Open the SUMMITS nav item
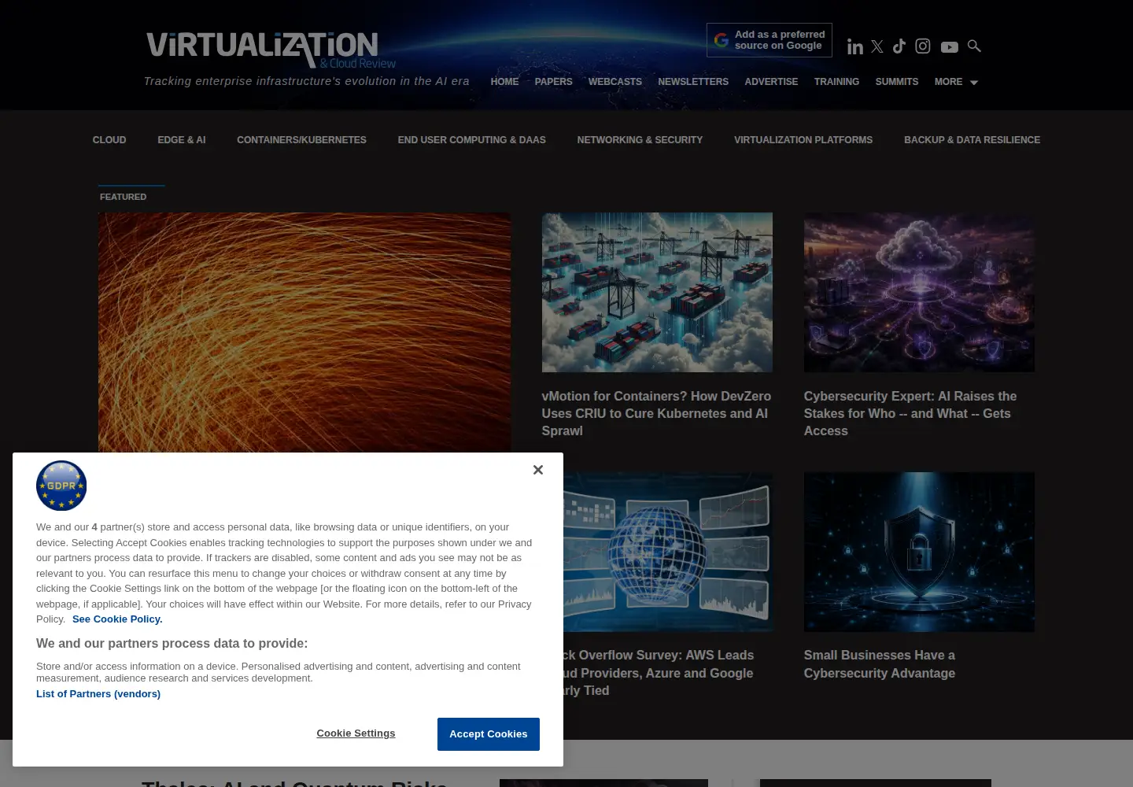 pos(897,82)
